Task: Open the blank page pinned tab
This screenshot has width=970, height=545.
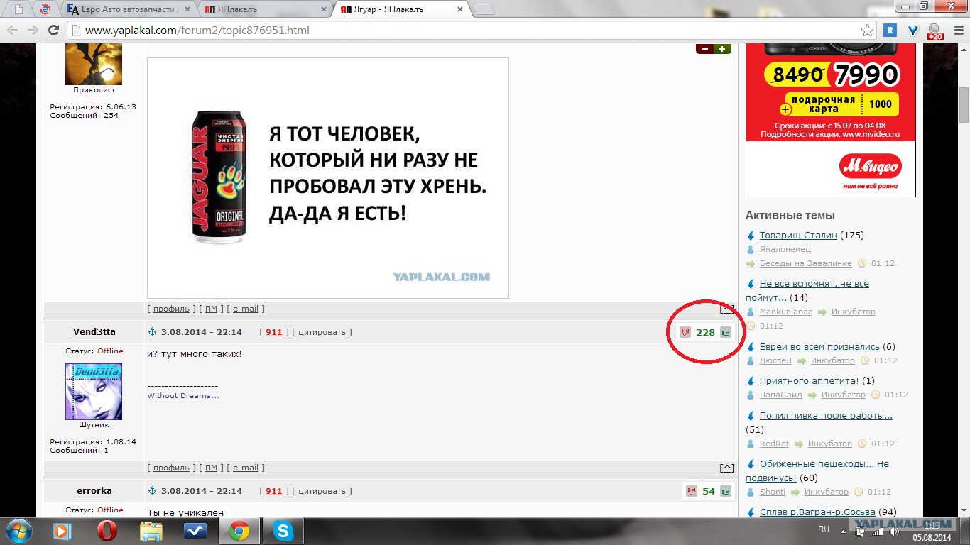Action: pyautogui.click(x=18, y=9)
